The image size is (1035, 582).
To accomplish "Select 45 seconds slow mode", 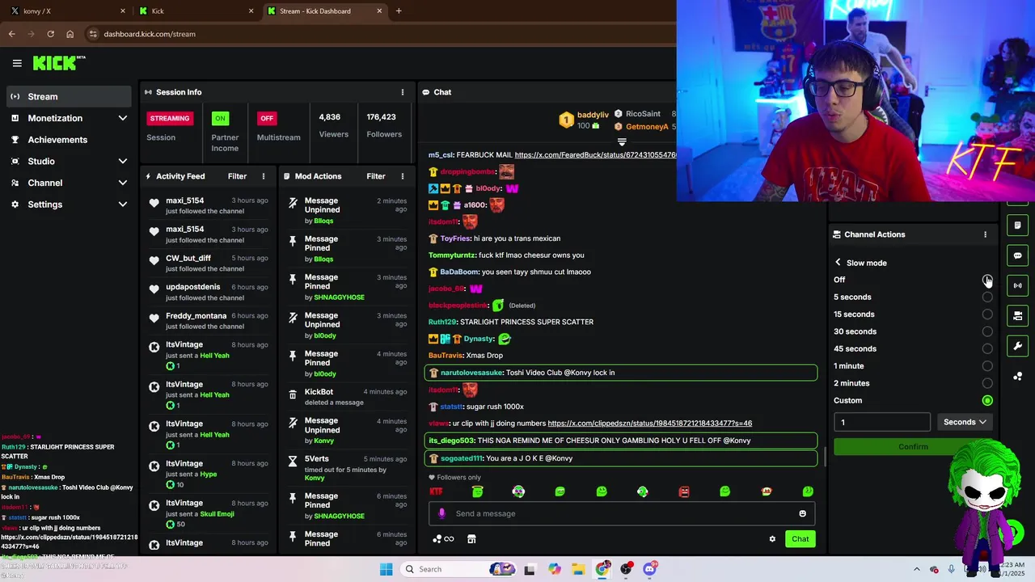I will coord(987,348).
